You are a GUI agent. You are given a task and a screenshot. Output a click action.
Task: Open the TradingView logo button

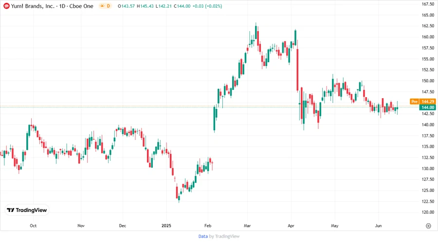click(27, 210)
